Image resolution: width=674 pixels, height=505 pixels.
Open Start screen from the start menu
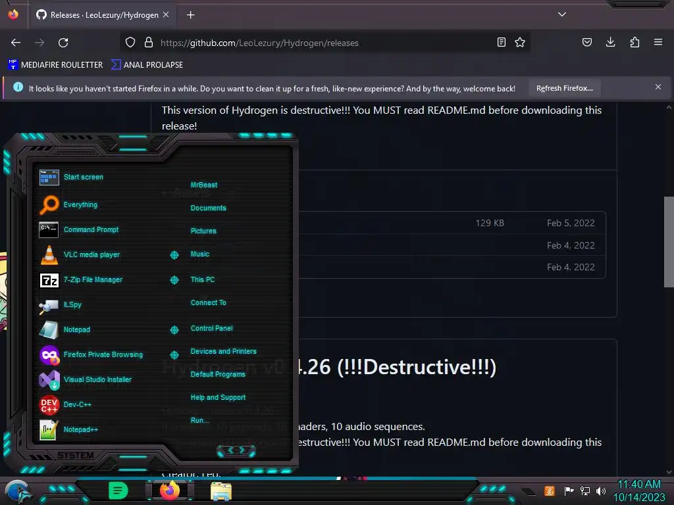71,177
